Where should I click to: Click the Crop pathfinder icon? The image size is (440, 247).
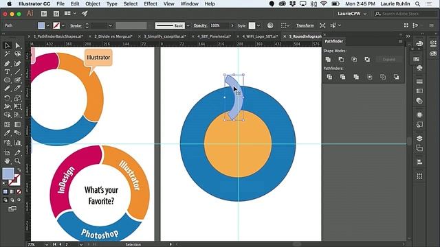pyautogui.click(x=370, y=77)
